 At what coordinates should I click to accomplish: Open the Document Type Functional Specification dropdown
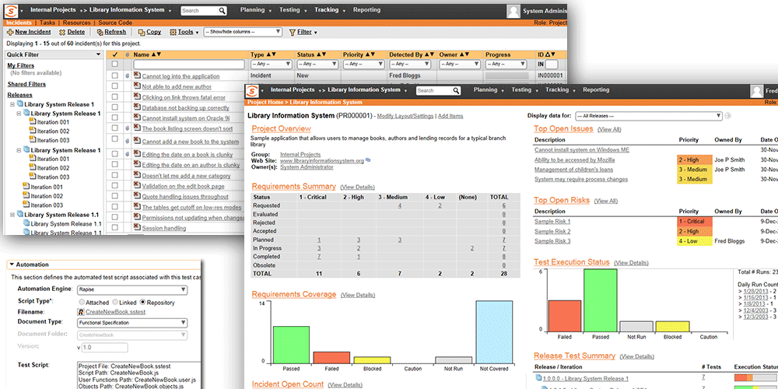point(132,323)
